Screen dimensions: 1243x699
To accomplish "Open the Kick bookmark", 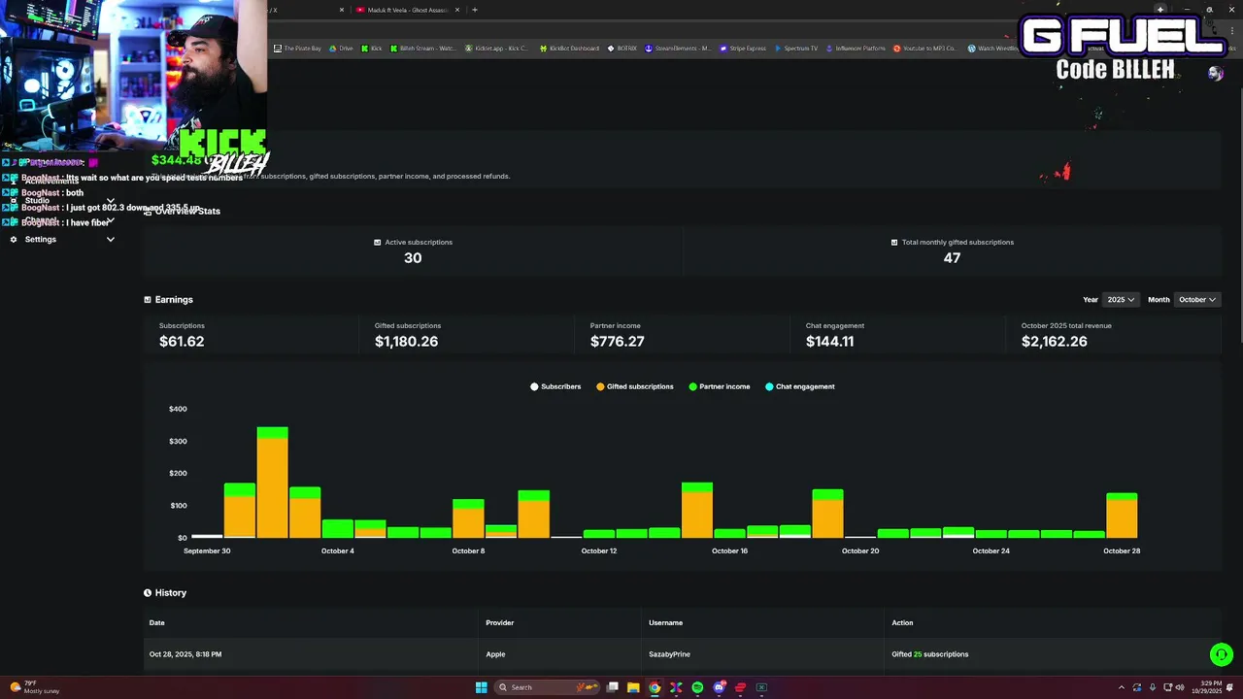I will (372, 49).
